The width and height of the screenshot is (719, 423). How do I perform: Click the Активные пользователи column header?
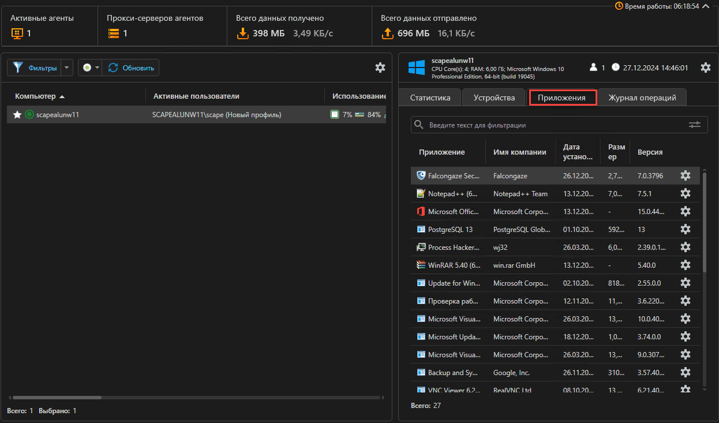[x=196, y=96]
